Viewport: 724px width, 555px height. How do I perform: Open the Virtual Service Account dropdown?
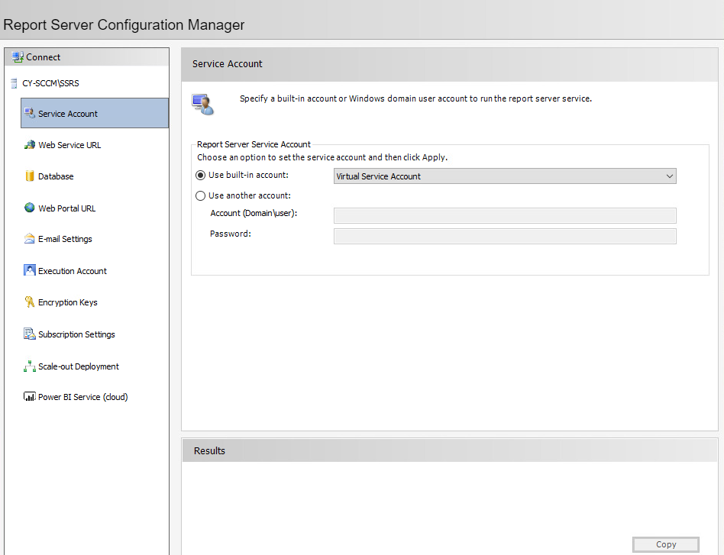point(505,176)
